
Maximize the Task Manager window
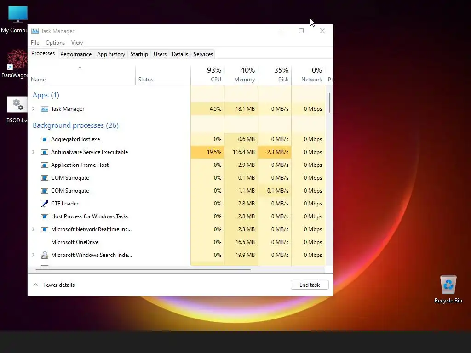pos(301,31)
